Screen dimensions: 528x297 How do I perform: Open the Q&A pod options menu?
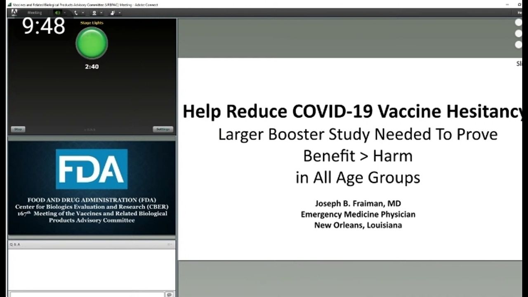[170, 244]
